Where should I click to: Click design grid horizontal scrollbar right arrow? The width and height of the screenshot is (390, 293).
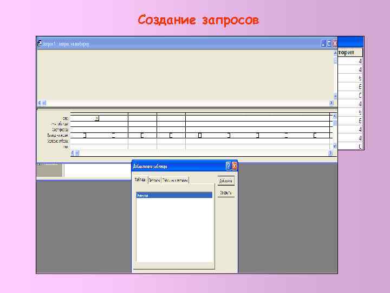[330, 152]
